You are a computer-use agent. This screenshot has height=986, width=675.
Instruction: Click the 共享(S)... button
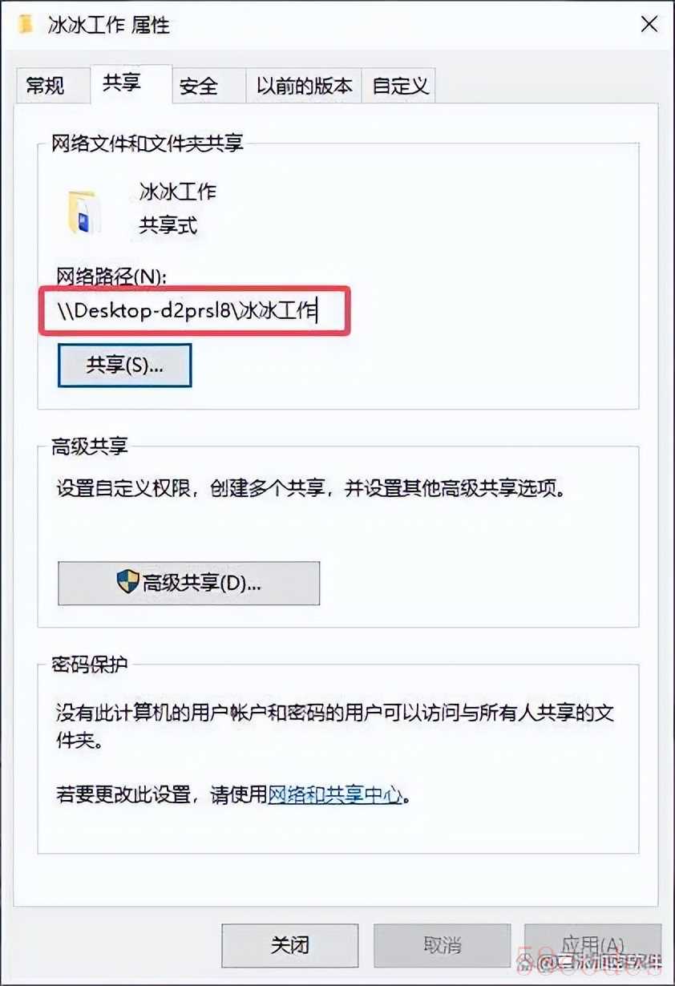click(124, 366)
